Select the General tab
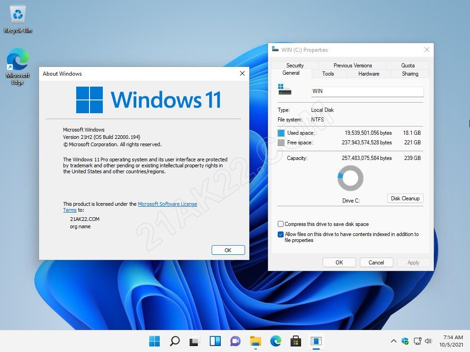 (x=291, y=73)
